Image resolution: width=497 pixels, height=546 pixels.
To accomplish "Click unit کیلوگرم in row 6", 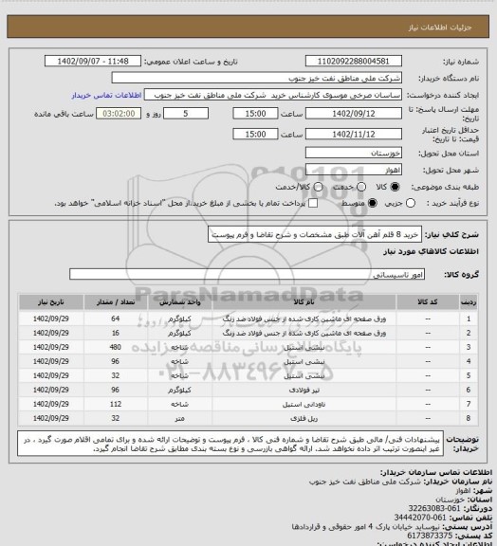I will tap(179, 390).
